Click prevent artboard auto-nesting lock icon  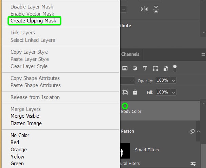pos(125,92)
